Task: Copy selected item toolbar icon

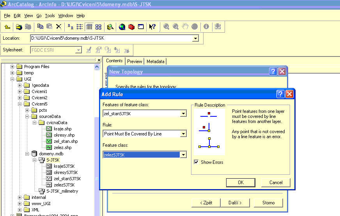Action: pos(40,26)
